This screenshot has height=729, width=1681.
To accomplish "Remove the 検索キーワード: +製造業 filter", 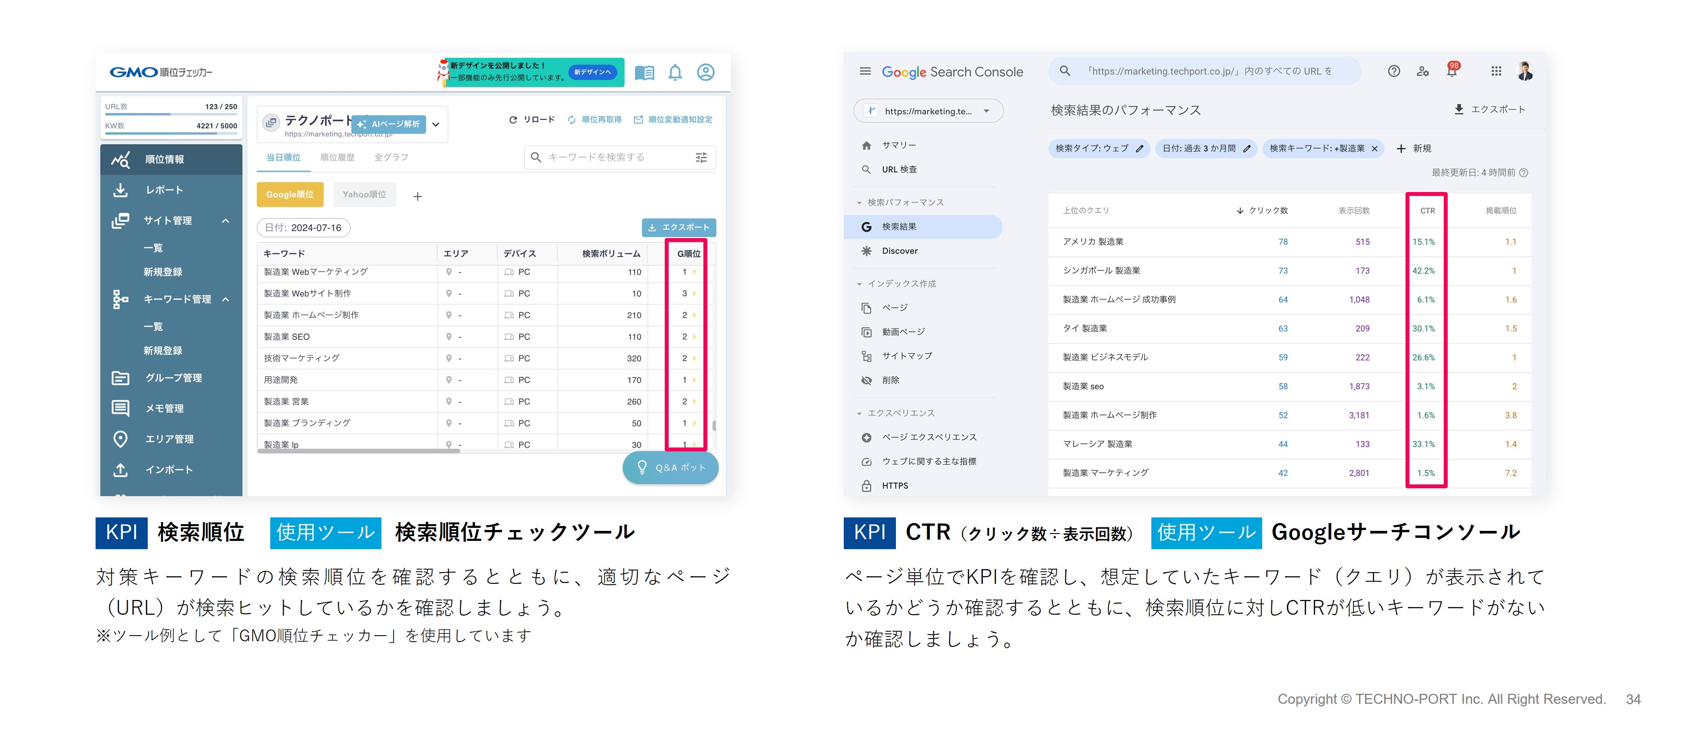I will point(1374,149).
